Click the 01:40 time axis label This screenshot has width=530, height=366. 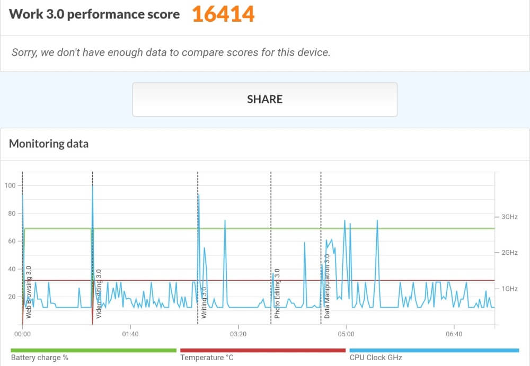click(x=130, y=334)
